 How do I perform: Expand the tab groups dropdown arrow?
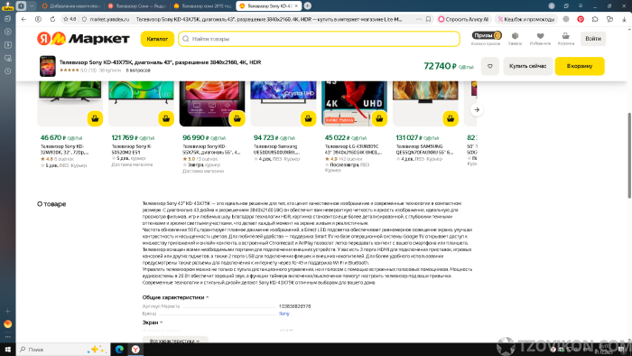coord(32,5)
